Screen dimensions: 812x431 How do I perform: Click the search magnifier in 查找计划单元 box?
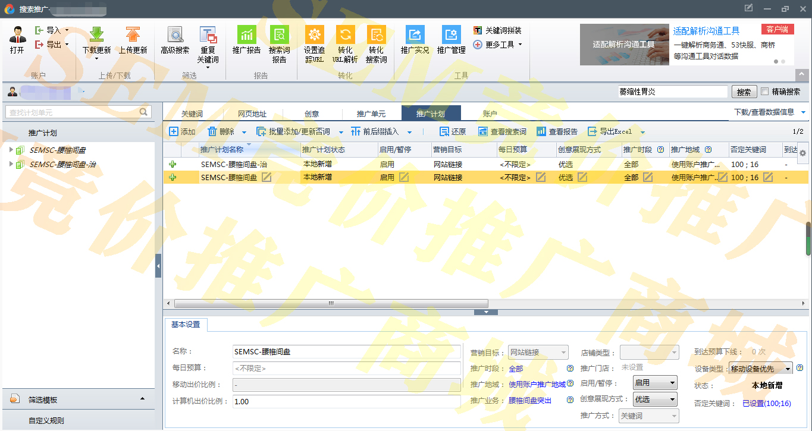pyautogui.click(x=143, y=112)
